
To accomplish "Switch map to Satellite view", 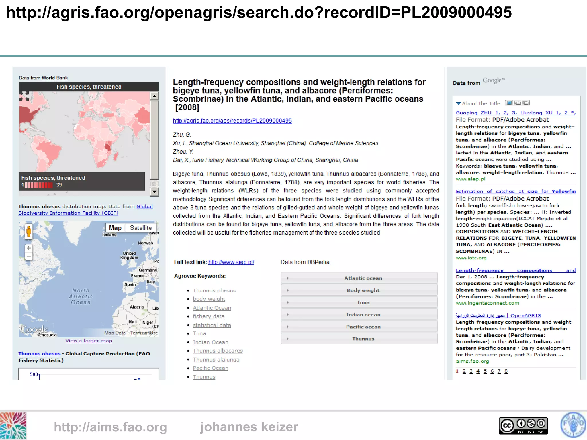I will [141, 228].
